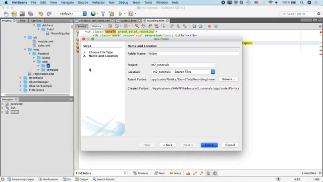Click the Next find-bar icon button

coord(159,173)
